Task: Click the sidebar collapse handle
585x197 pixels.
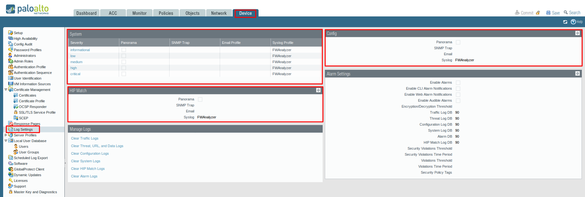Action: point(65,163)
